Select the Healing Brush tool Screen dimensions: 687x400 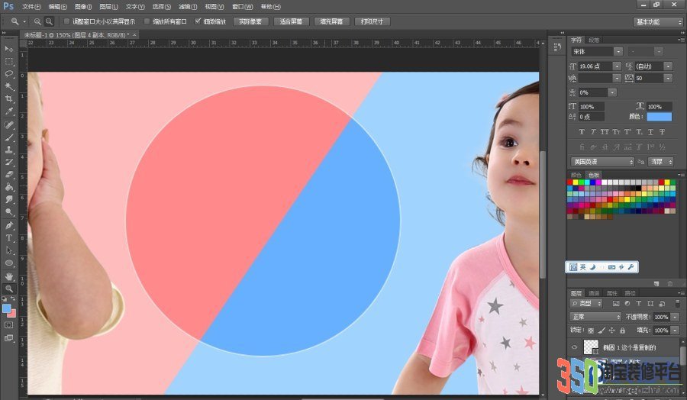(8, 125)
